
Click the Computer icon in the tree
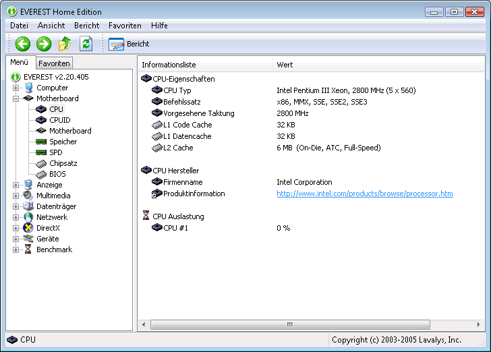pyautogui.click(x=28, y=88)
